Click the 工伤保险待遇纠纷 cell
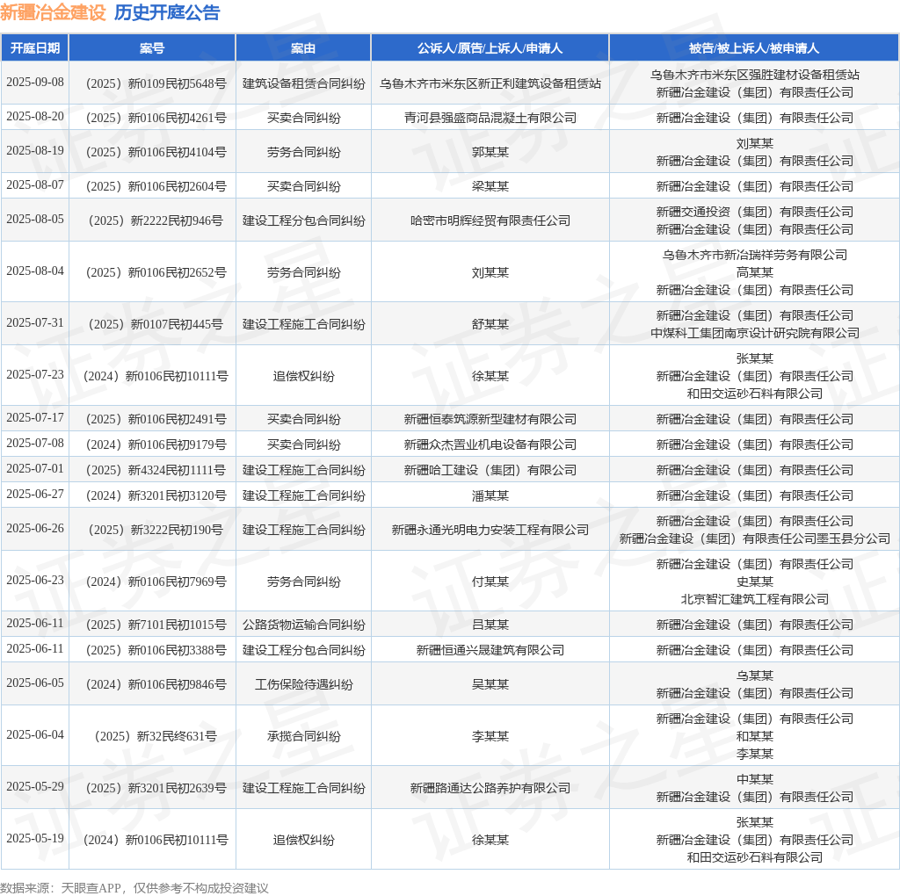900x896 pixels. coord(303,685)
